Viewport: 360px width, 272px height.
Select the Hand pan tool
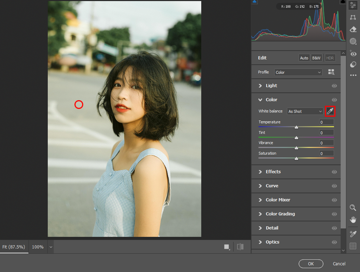pyautogui.click(x=353, y=220)
